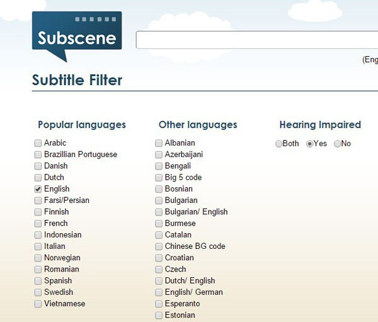The image size is (378, 322).
Task: Check the Big 5 code checkbox
Action: tap(159, 178)
